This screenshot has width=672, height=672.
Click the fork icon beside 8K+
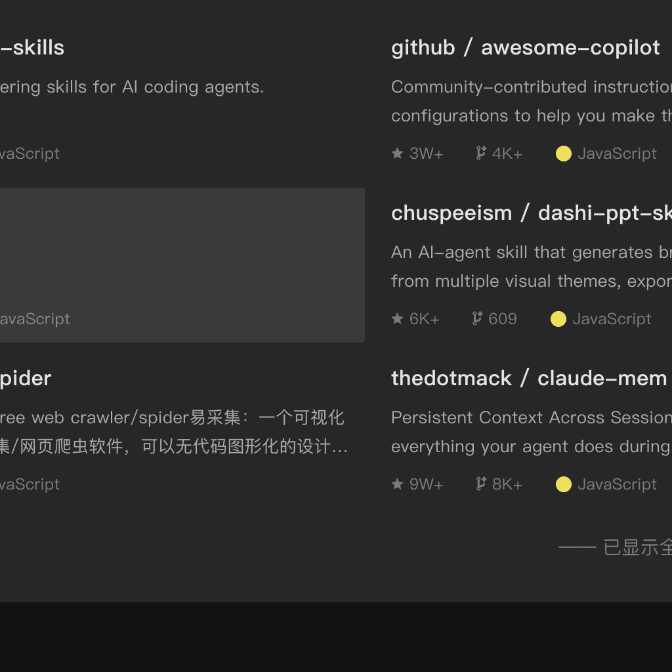(x=481, y=484)
